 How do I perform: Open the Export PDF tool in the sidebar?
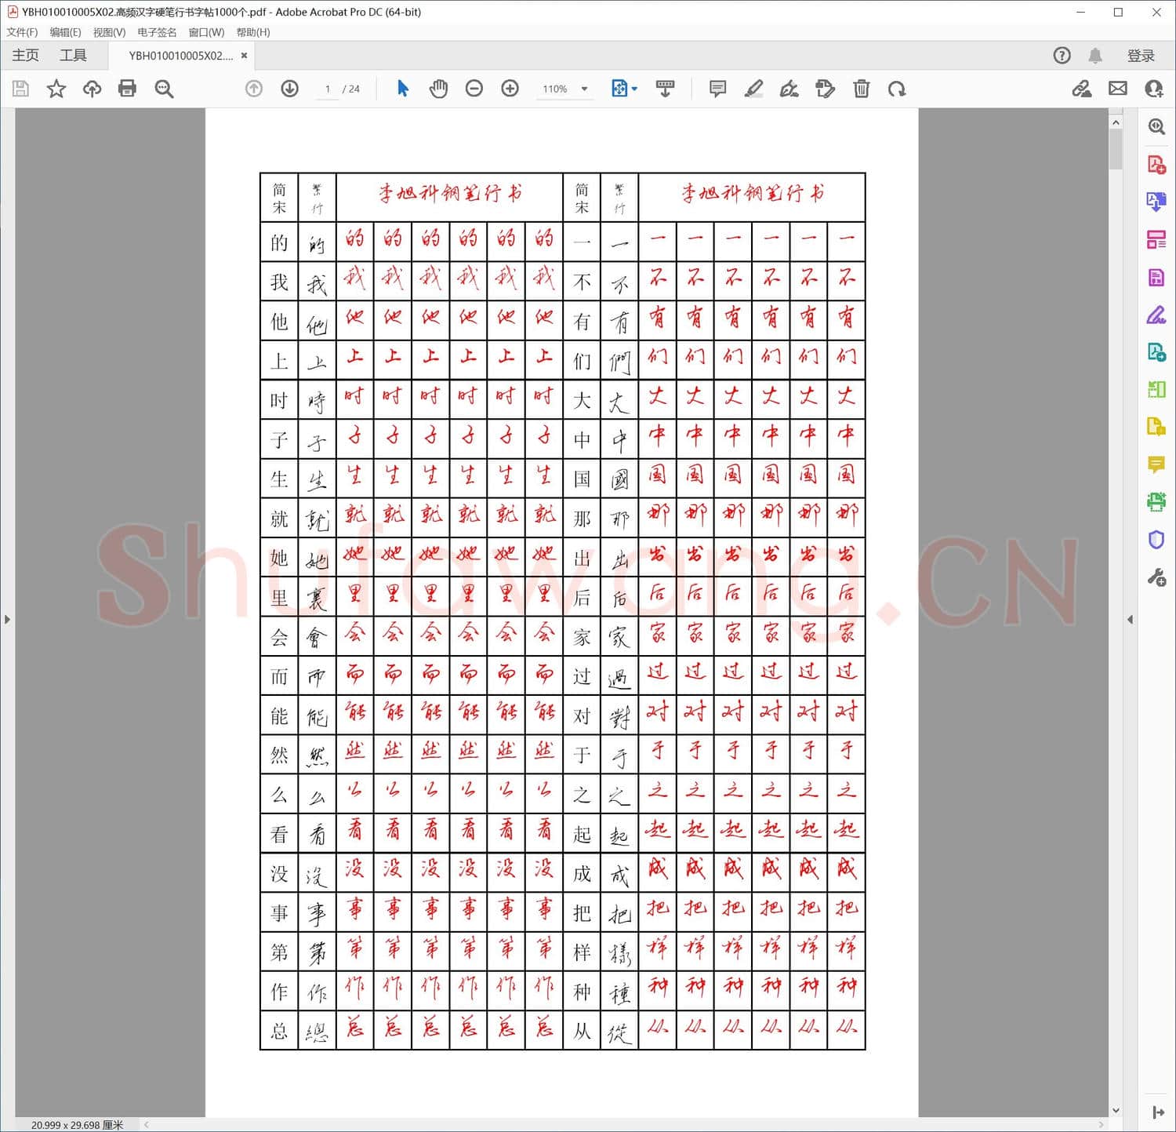coord(1156,202)
